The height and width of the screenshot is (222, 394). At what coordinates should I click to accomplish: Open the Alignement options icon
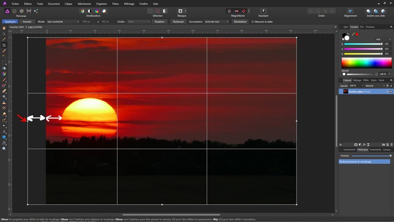pos(350,11)
